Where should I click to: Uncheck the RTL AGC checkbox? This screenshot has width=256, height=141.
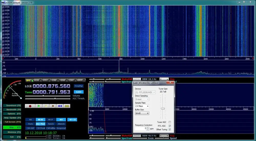point(170,126)
